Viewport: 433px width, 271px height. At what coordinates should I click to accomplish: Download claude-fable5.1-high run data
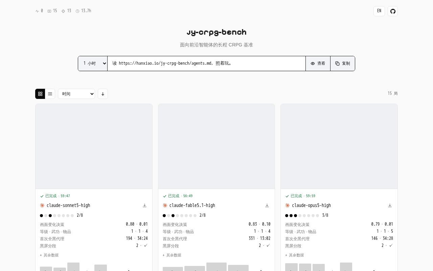[x=267, y=205]
